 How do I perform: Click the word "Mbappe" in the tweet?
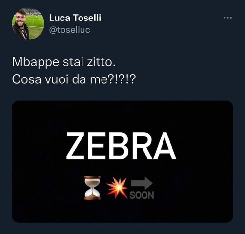tap(36, 62)
